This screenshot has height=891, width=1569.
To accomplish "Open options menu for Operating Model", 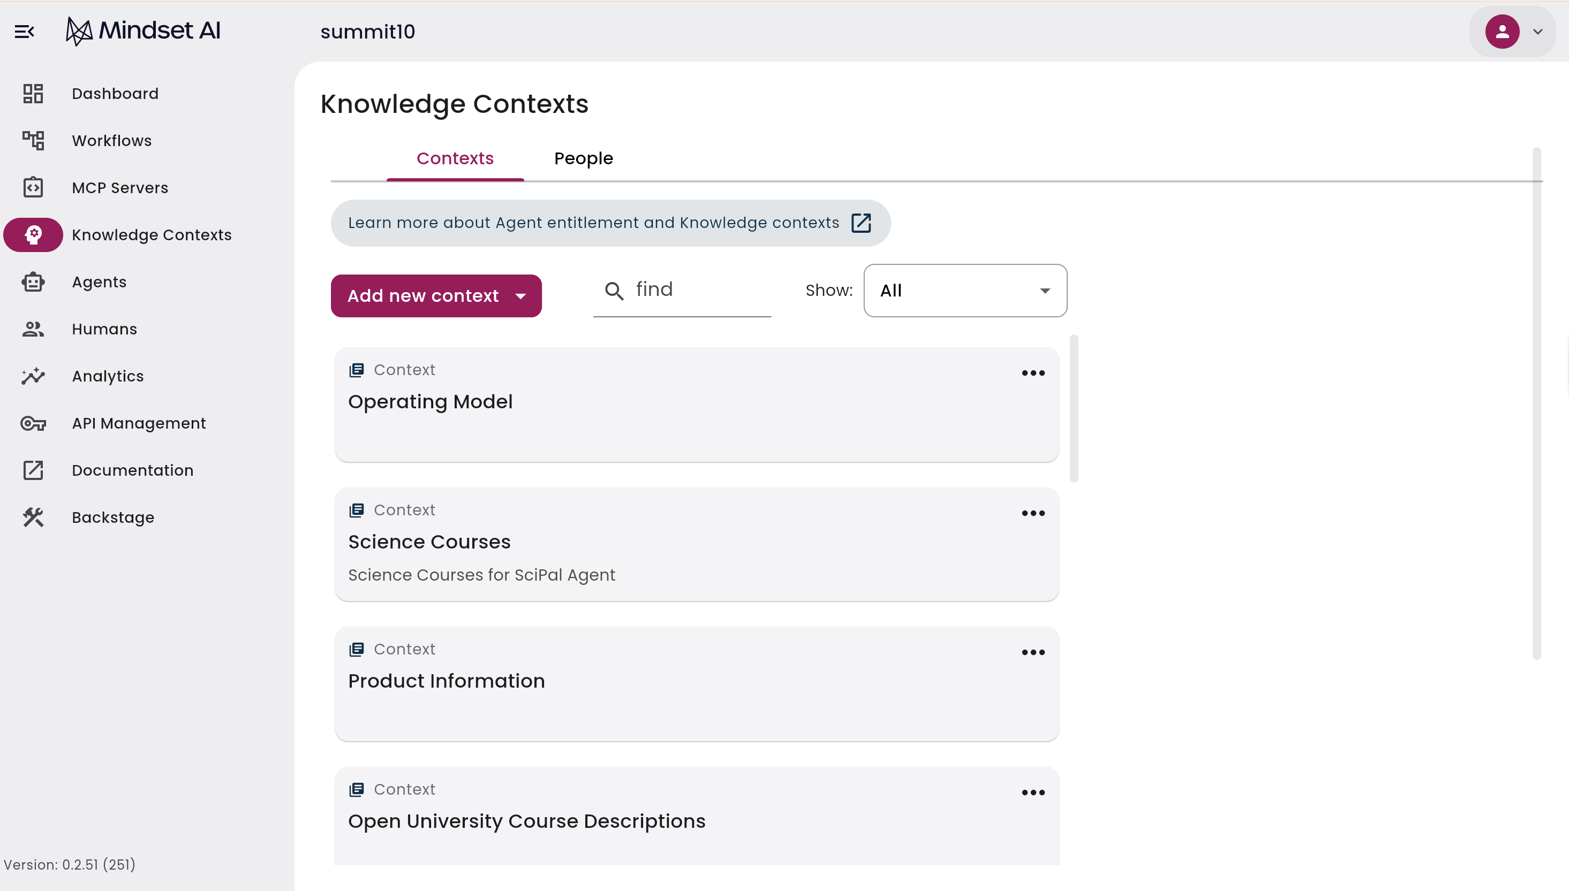I will pyautogui.click(x=1034, y=374).
